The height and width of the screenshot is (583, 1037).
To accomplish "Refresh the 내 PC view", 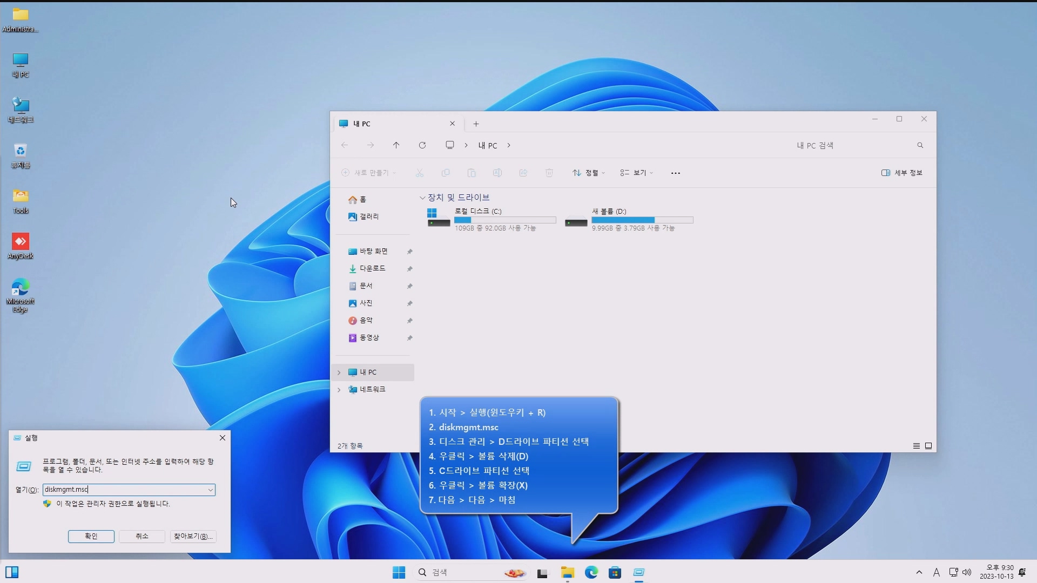I will [422, 145].
